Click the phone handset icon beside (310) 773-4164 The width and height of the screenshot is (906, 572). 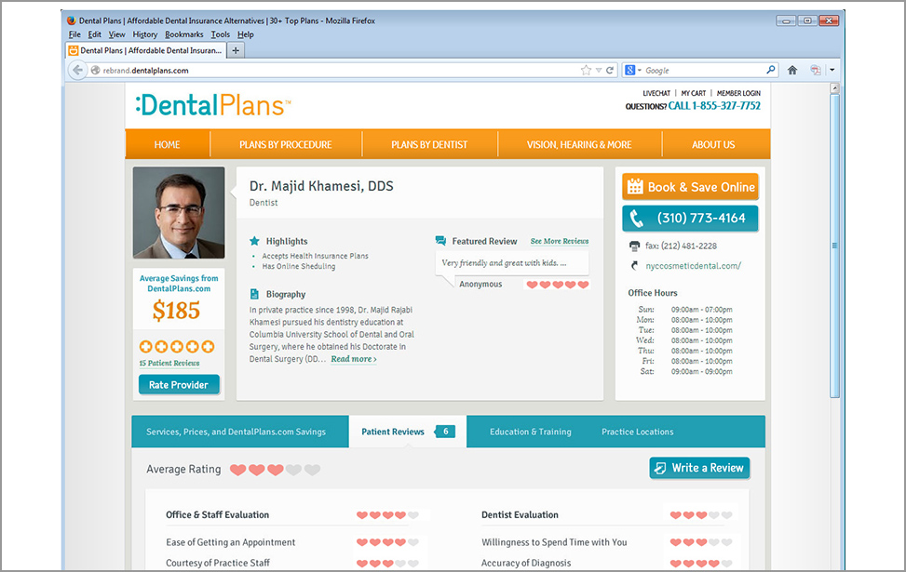(636, 219)
